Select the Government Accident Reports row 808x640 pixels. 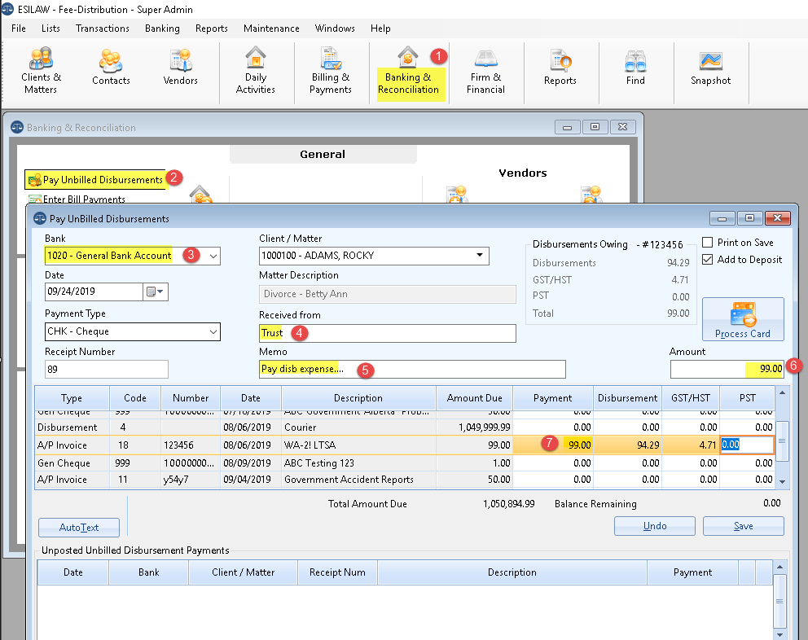click(405, 480)
